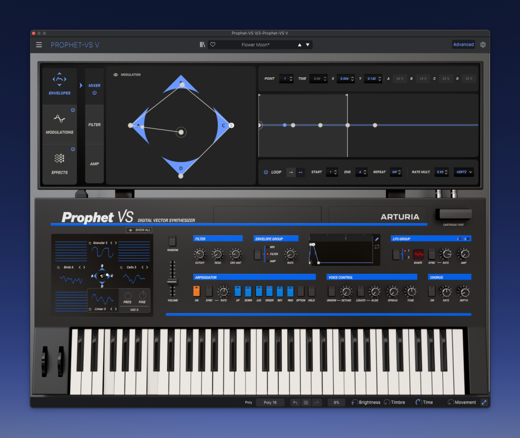Click the Volume slider handle
This screenshot has height=438, width=520.
pyautogui.click(x=173, y=281)
